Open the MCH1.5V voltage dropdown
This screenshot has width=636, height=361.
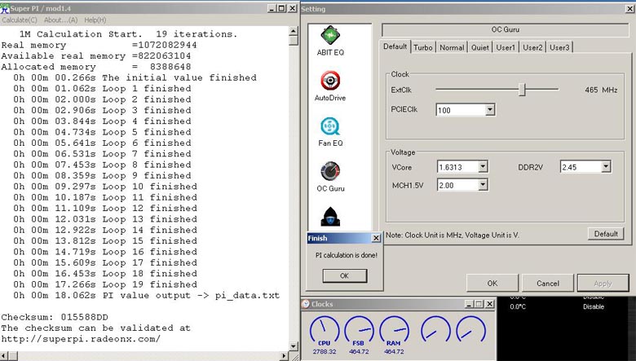pyautogui.click(x=483, y=185)
